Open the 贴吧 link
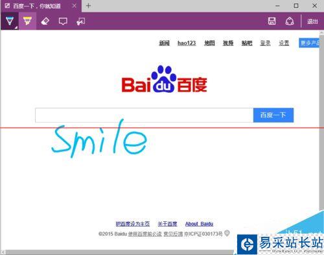Viewport: 324px width, 255px height. (247, 43)
